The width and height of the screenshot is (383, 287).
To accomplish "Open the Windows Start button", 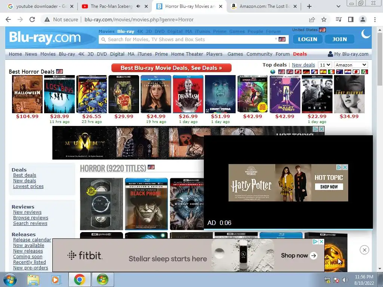I will coord(10,280).
